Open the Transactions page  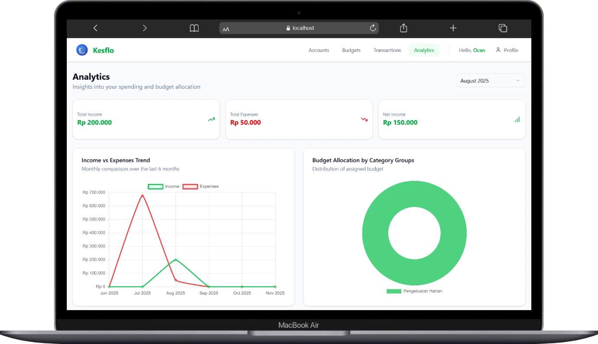(387, 50)
